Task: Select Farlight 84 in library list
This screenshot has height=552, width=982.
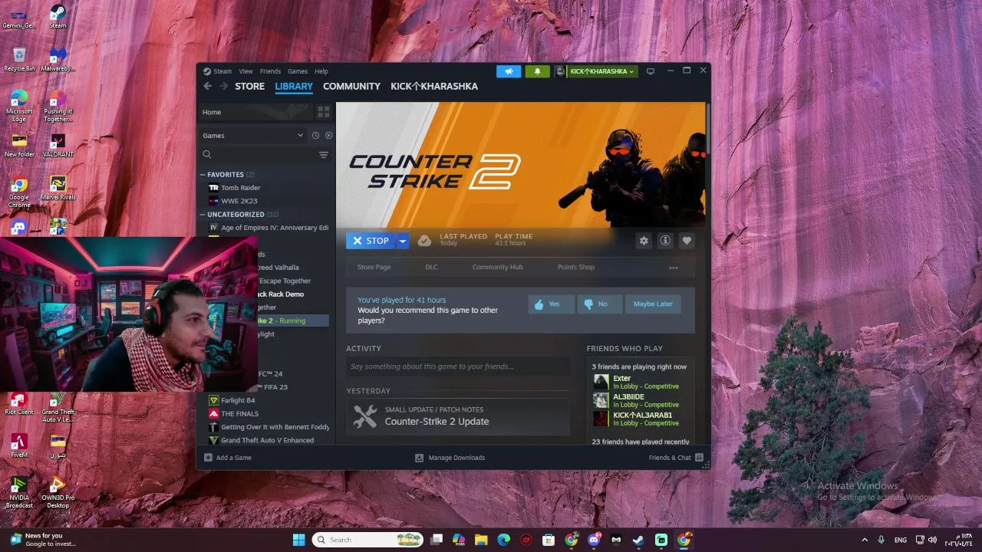Action: pyautogui.click(x=238, y=400)
